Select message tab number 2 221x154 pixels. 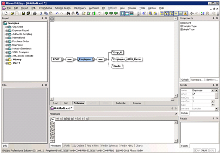click(x=53, y=123)
